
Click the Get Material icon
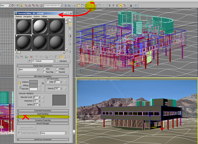point(18,57)
